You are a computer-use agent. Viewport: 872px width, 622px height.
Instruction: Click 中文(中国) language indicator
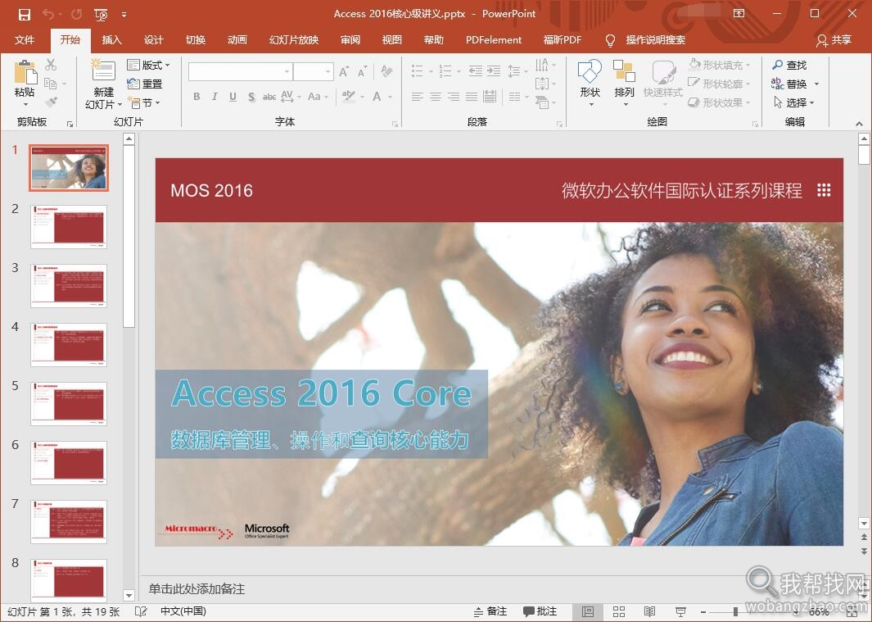(x=183, y=611)
